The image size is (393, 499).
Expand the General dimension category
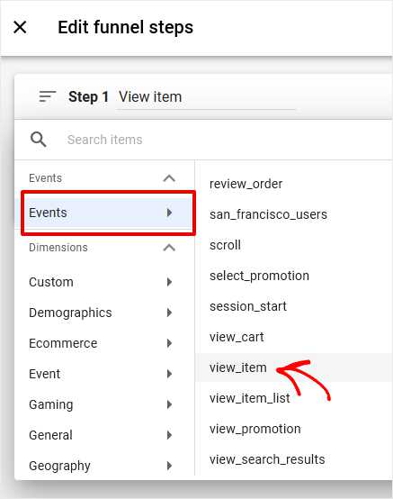pos(100,435)
